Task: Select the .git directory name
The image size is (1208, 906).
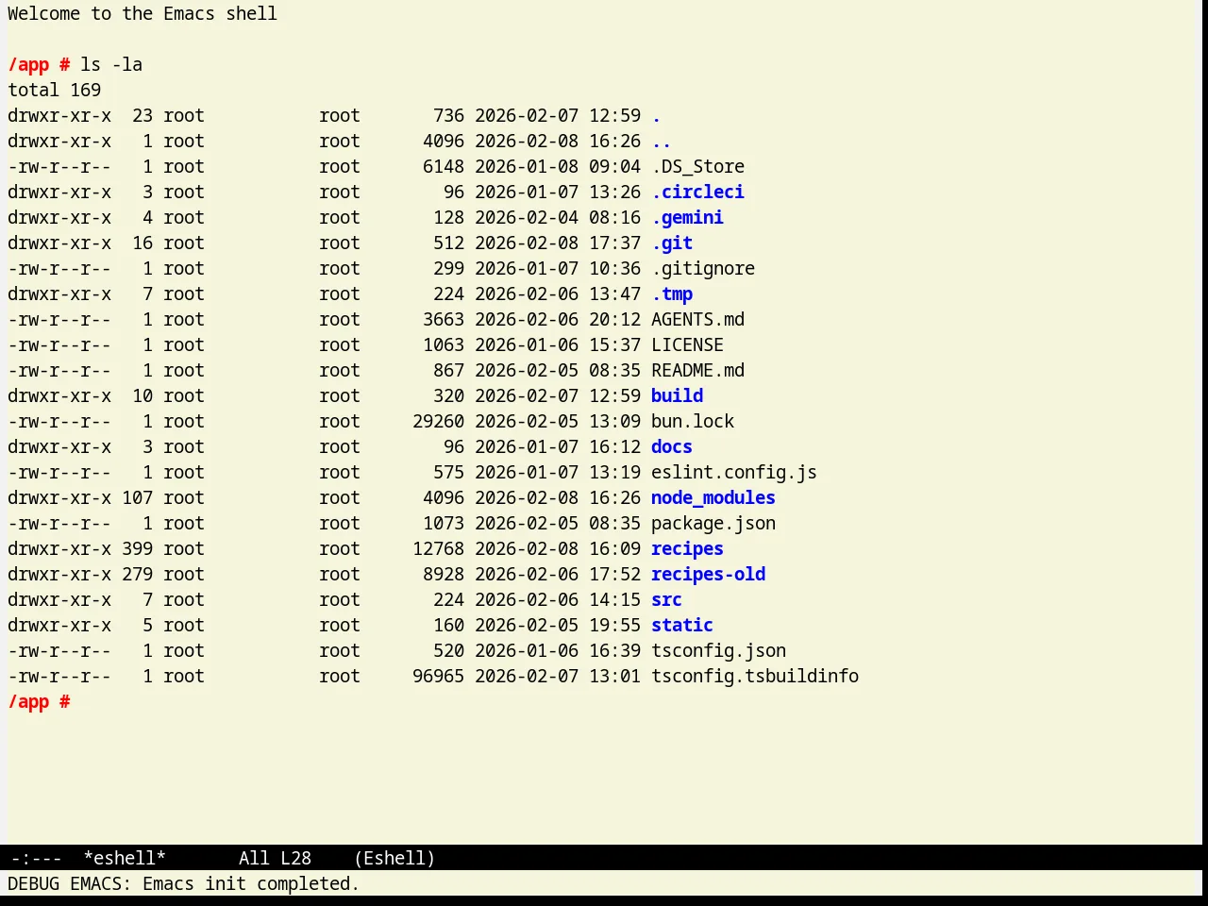Action: click(672, 243)
